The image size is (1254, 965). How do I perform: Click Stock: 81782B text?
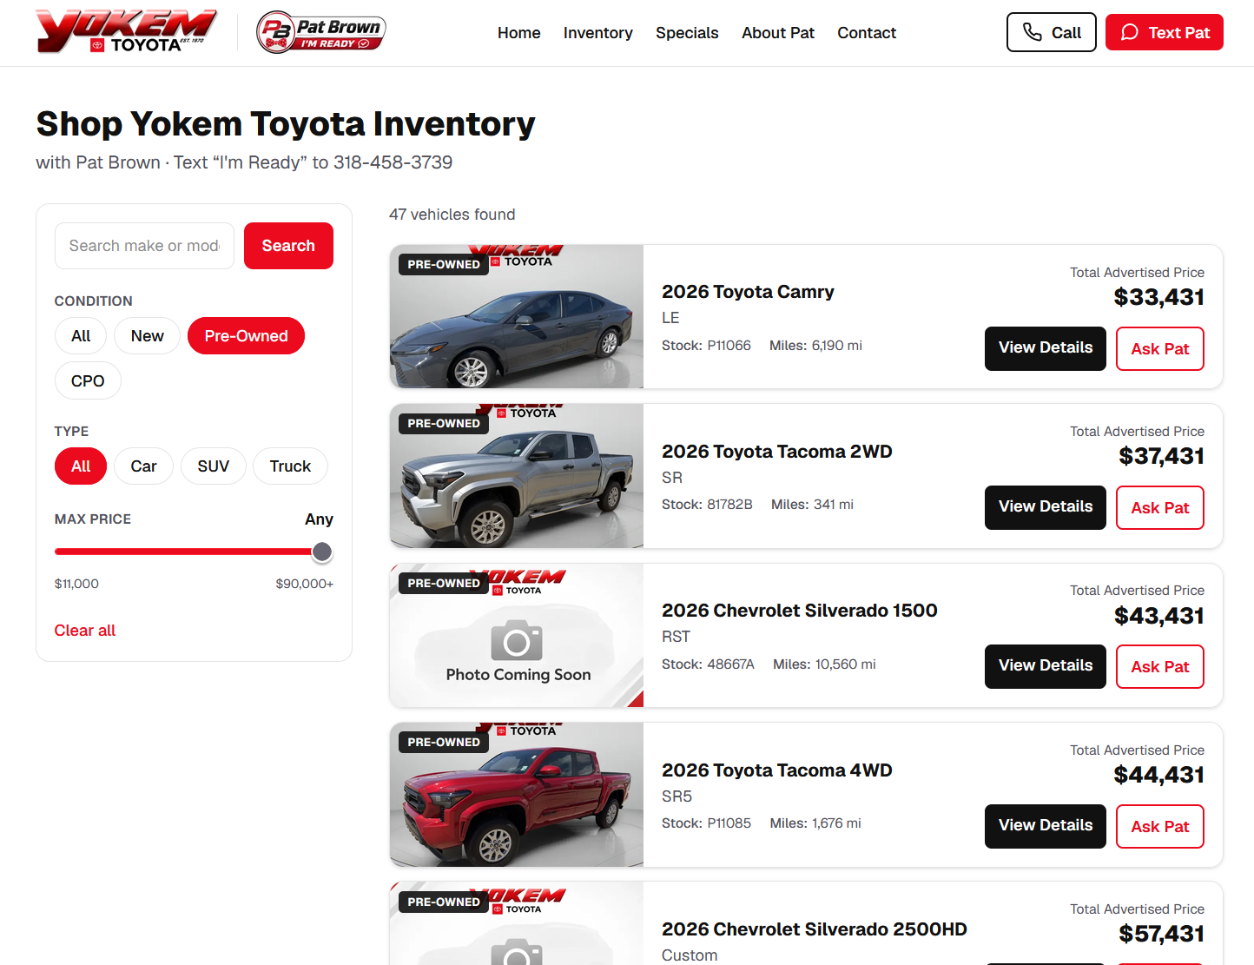click(707, 505)
